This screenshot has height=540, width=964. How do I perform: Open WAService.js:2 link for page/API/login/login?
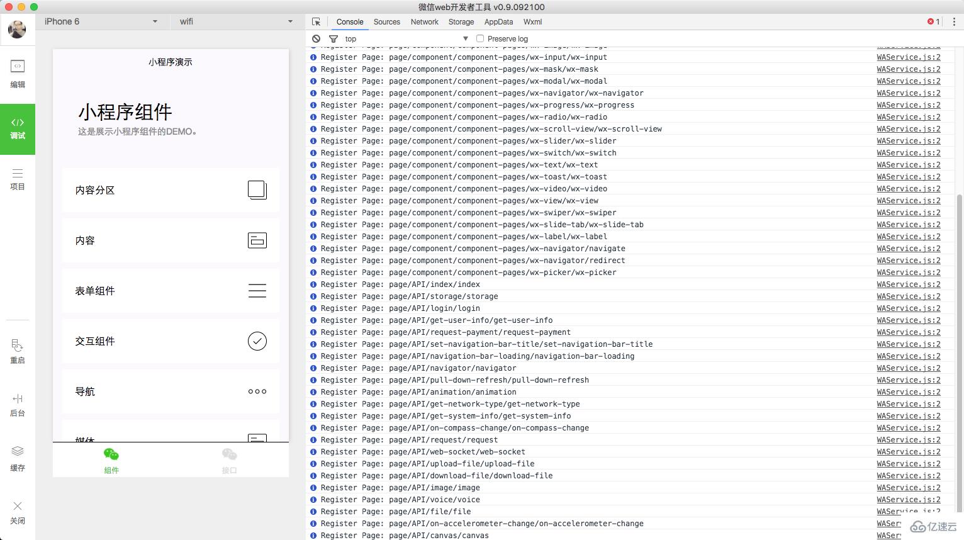coord(909,308)
